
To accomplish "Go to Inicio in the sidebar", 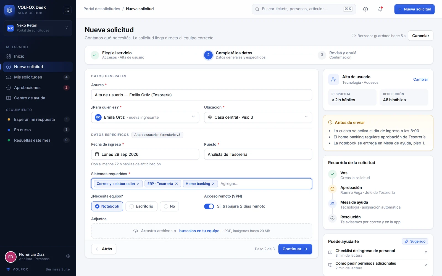I will 38,56.
